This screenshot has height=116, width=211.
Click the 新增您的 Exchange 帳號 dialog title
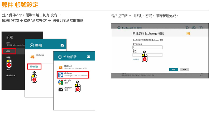(x=148, y=34)
